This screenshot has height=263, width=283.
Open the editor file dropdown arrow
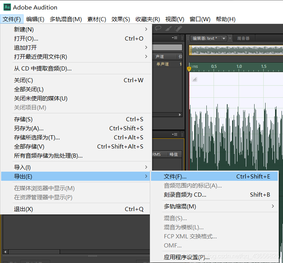coord(224,38)
